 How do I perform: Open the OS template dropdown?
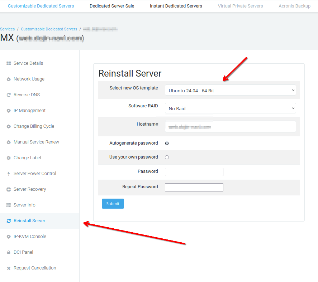pos(230,90)
